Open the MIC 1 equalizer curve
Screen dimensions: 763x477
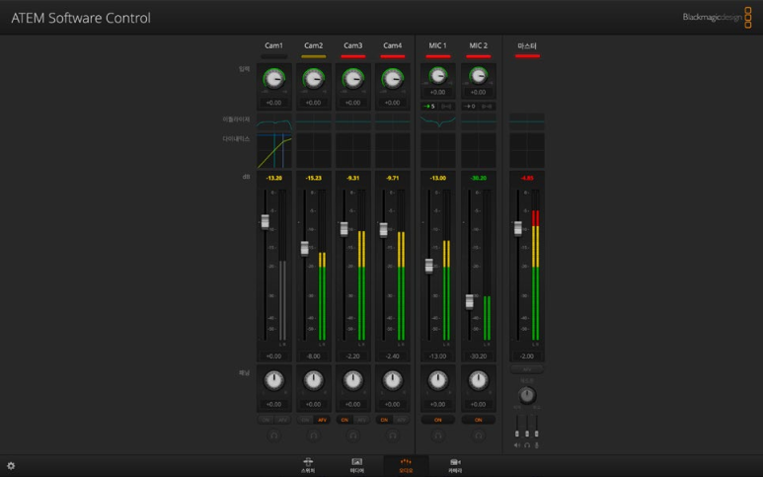click(x=437, y=121)
